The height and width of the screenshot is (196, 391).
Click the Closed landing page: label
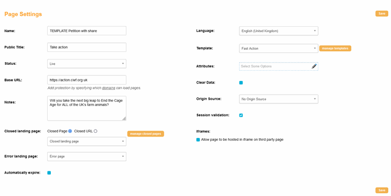(22, 131)
